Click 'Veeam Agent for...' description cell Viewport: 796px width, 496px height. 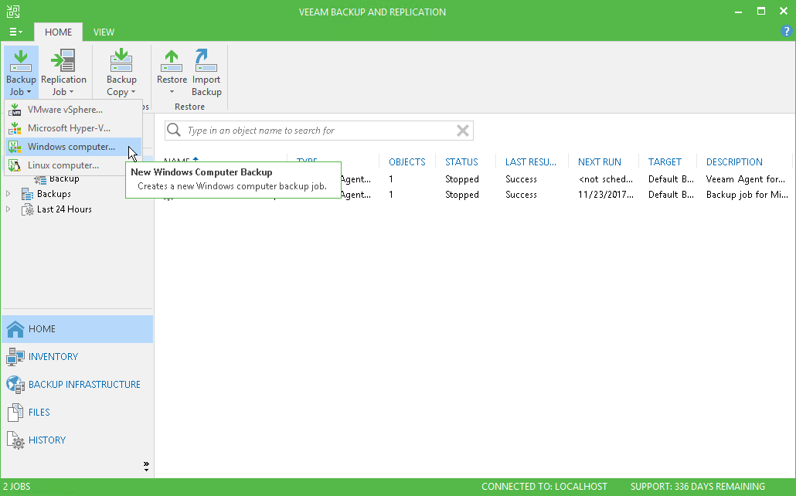click(x=745, y=179)
